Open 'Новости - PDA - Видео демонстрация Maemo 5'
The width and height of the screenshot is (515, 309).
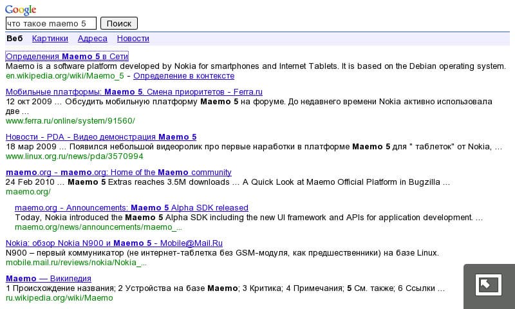pyautogui.click(x=101, y=137)
